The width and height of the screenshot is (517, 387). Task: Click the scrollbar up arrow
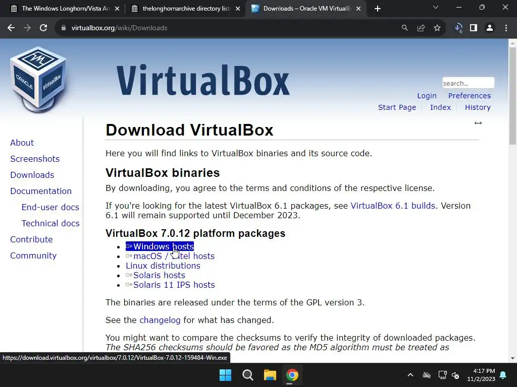point(512,43)
